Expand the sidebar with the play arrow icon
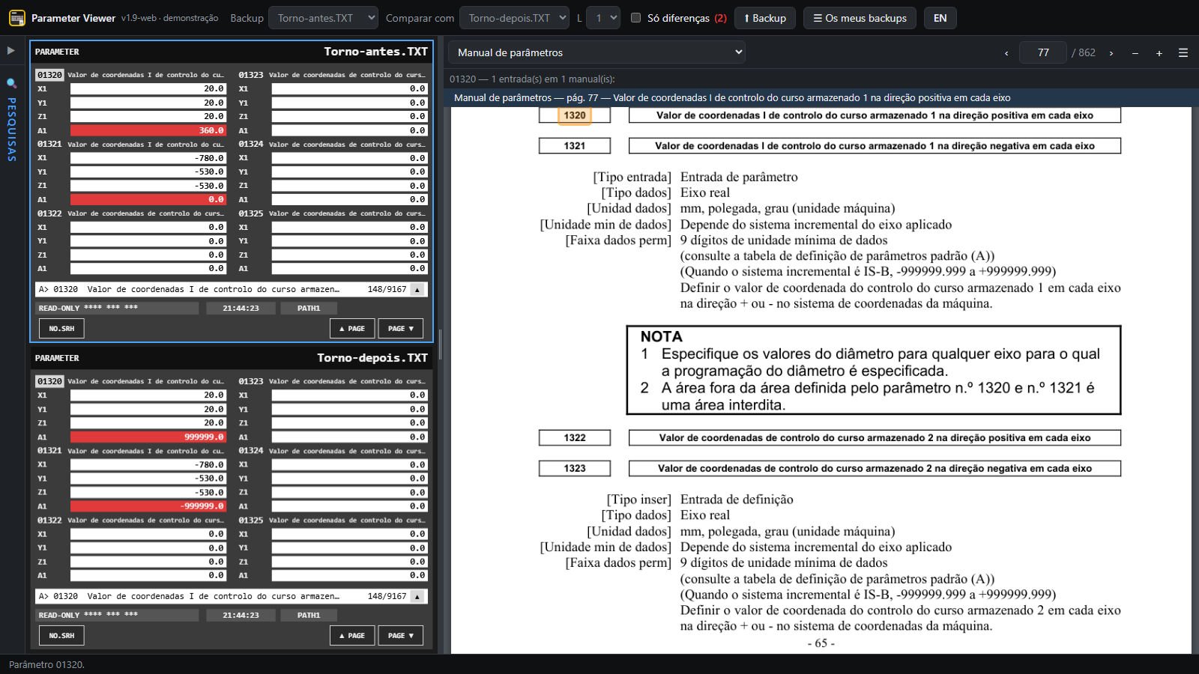1199x674 pixels. 11,51
